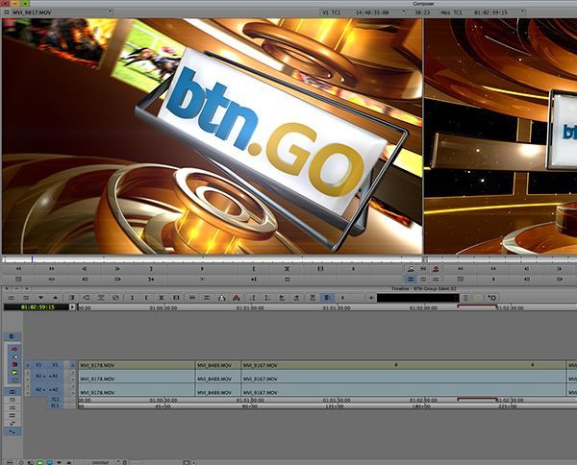Screen dimensions: 577x465
Task: Click the up-arrow icon in the timeline toolbar
Action: click(56, 298)
